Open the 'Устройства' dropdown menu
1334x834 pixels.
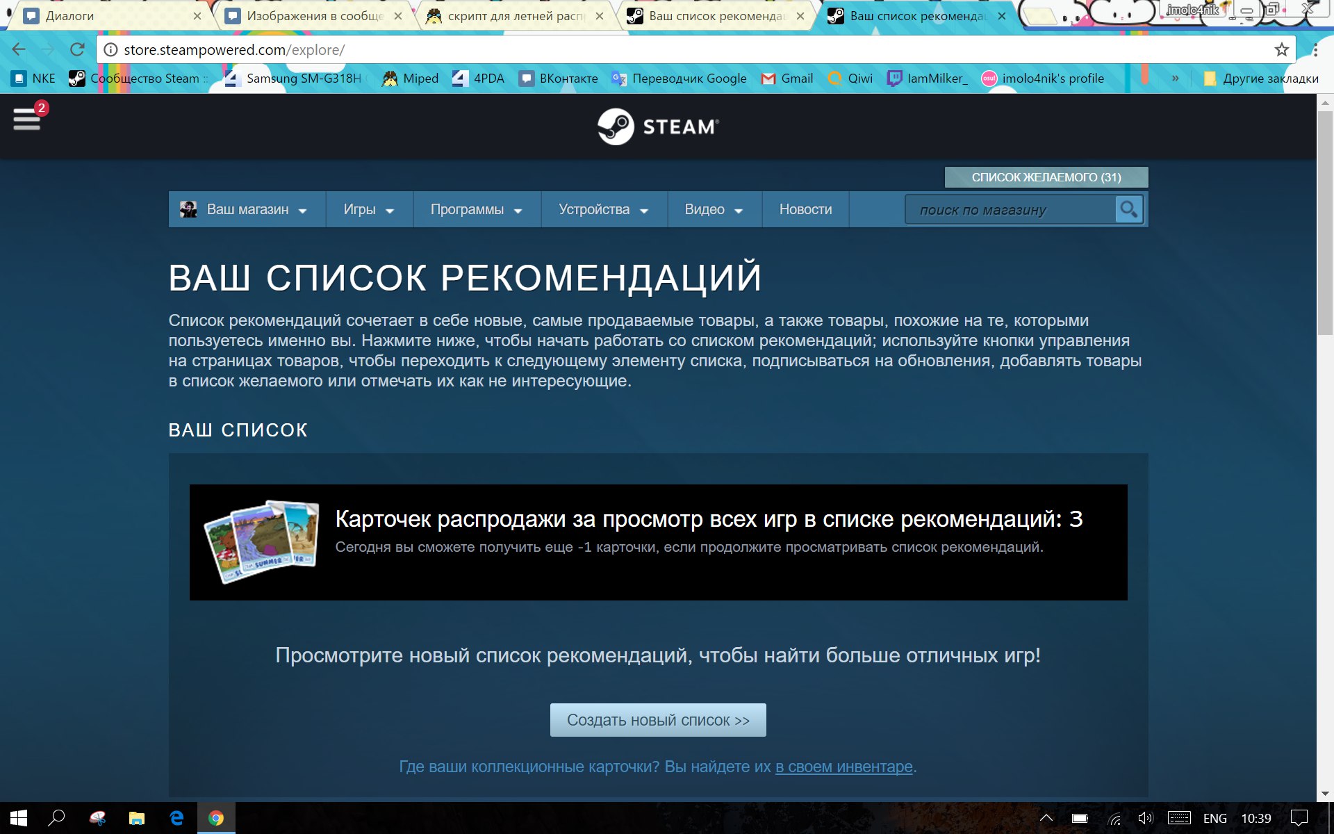pos(604,209)
